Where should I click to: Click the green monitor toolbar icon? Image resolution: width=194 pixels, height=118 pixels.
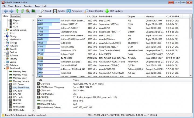tap(33, 11)
